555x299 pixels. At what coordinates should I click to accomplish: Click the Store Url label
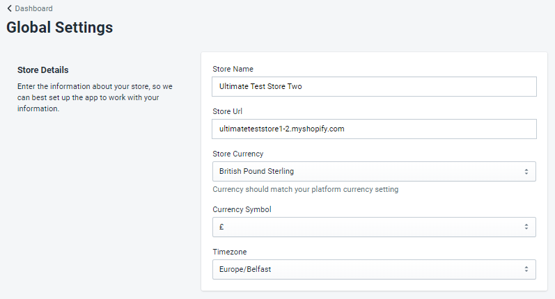[x=227, y=111]
